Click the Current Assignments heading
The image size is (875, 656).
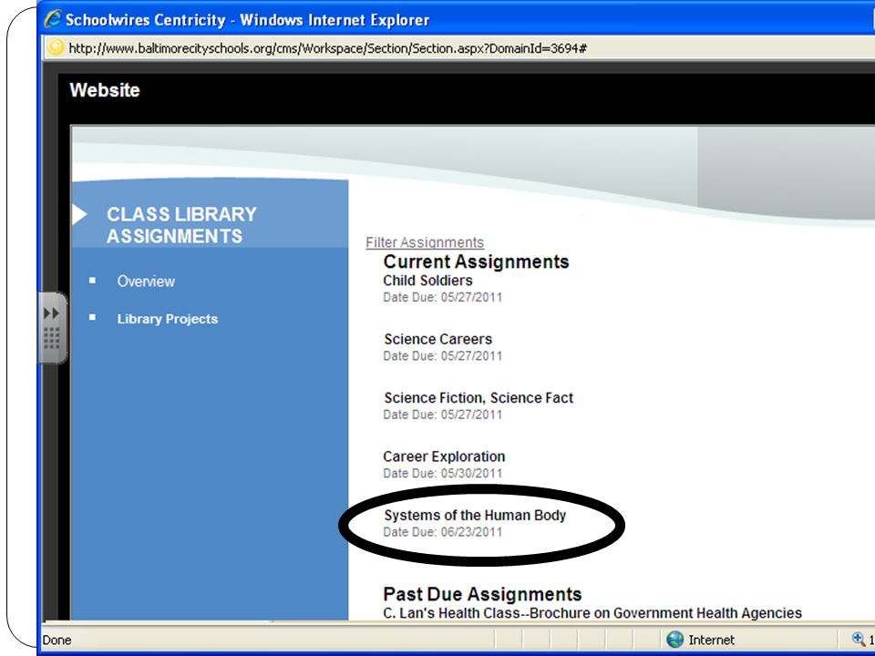(476, 261)
